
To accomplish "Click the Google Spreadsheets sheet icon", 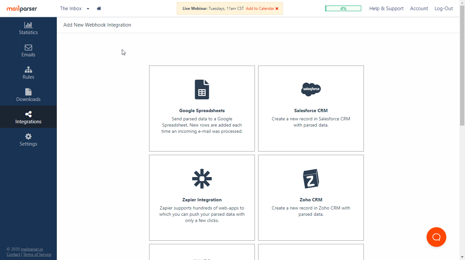I will [202, 90].
